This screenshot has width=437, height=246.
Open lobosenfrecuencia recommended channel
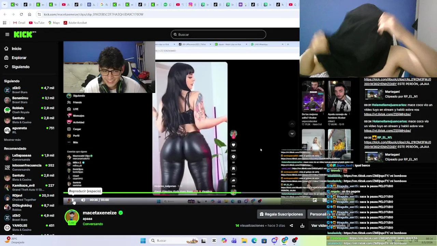(x=29, y=167)
